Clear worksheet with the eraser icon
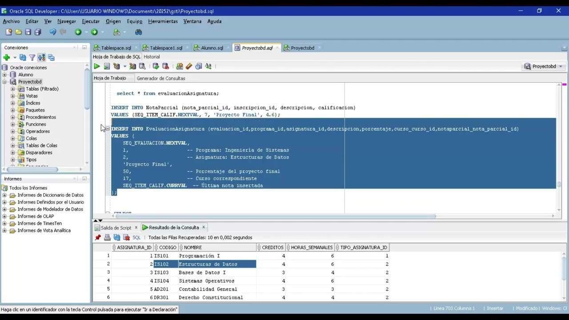This screenshot has width=569, height=320. (189, 66)
